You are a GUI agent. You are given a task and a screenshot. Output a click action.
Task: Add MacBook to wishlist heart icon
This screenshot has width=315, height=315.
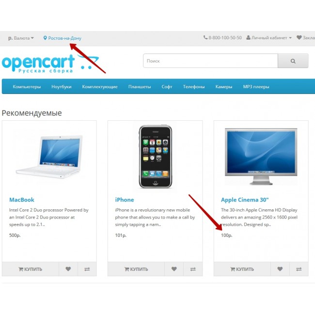(x=68, y=269)
